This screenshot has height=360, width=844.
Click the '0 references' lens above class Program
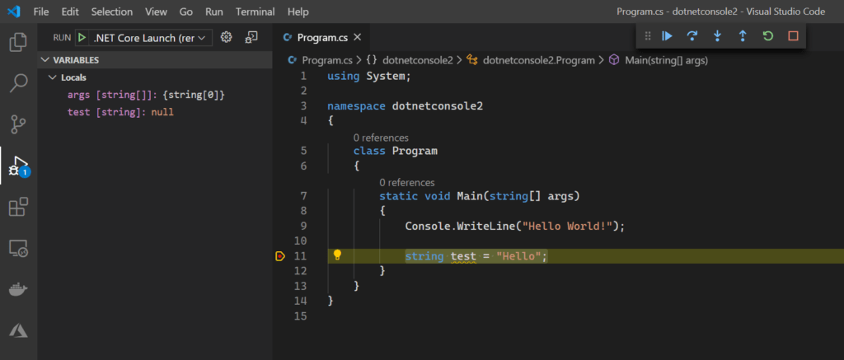[x=381, y=138]
